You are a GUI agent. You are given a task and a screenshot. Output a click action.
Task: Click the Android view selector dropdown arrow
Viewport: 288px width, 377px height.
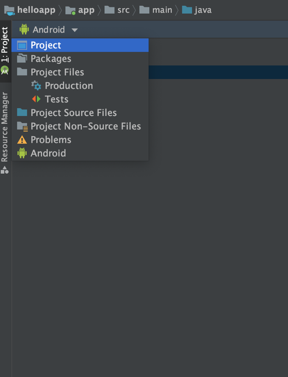tap(74, 30)
